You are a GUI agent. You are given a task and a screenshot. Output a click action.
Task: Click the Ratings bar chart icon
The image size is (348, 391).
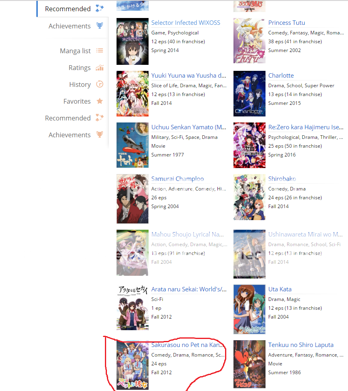(100, 68)
